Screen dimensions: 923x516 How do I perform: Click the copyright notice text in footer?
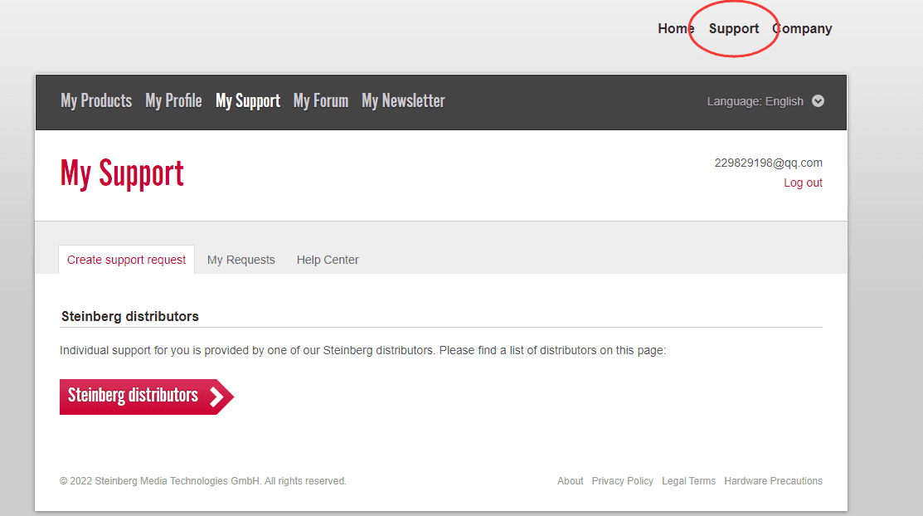(202, 480)
